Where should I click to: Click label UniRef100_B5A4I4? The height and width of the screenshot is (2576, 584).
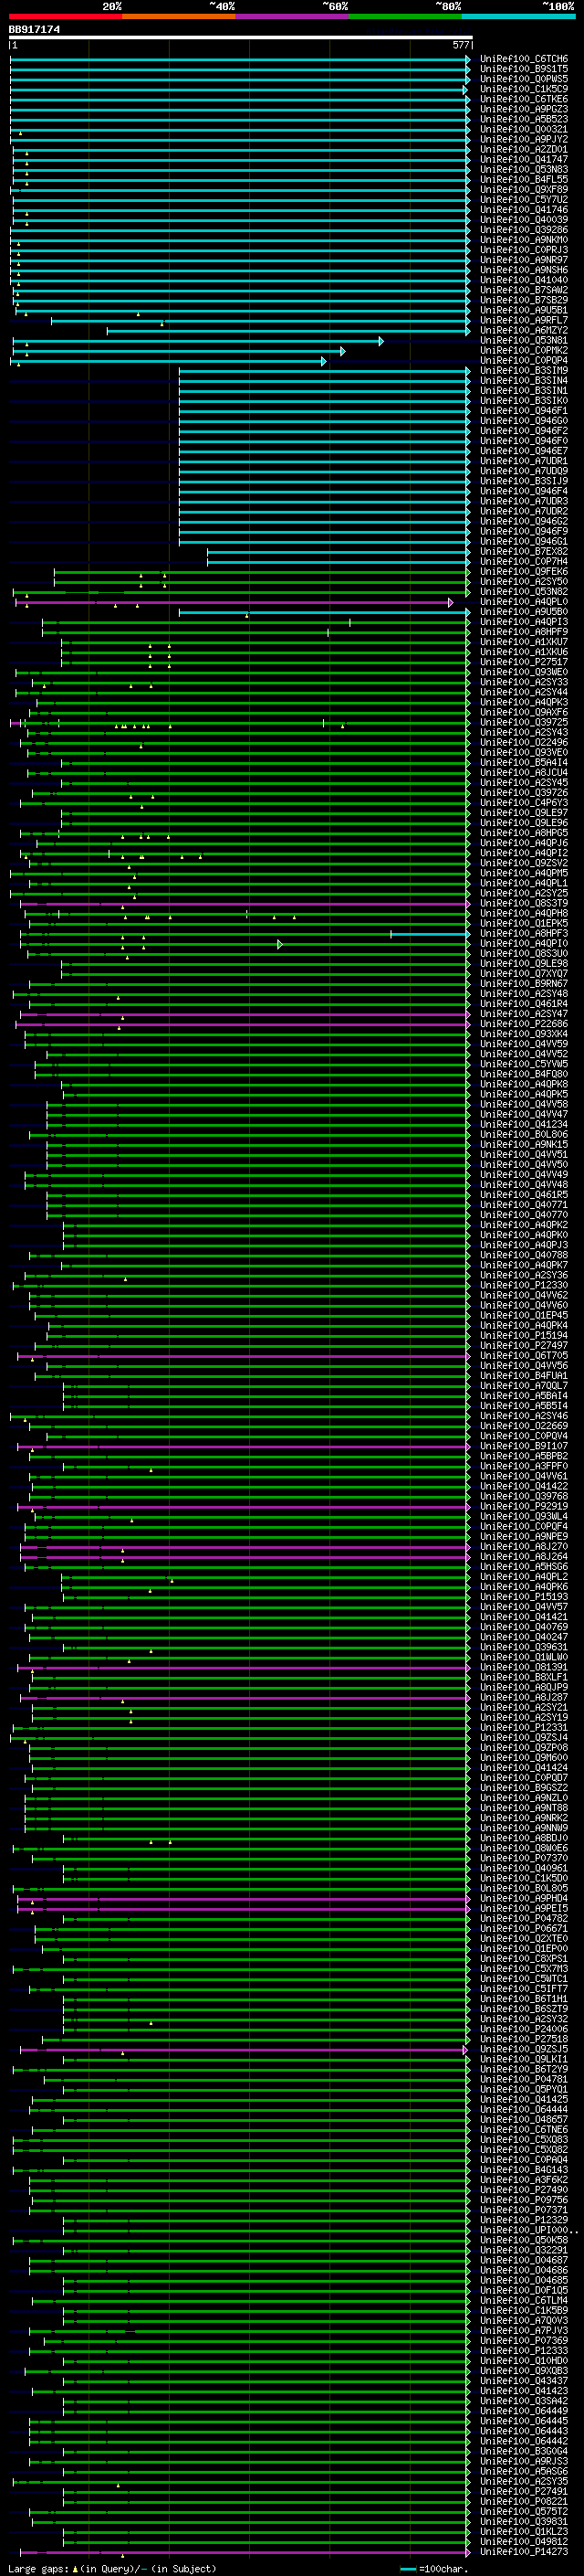(x=524, y=762)
